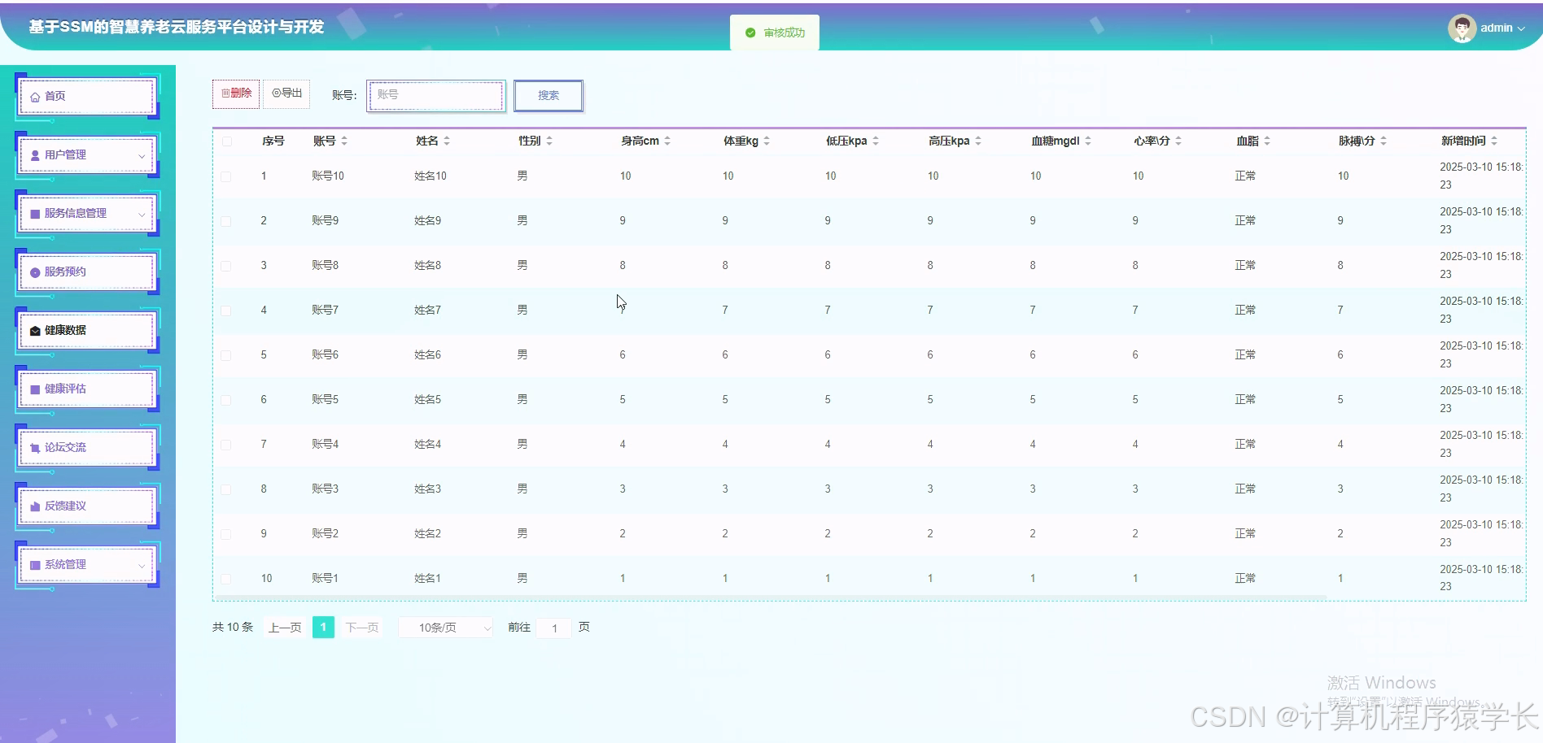Select page number 1 button

click(323, 628)
